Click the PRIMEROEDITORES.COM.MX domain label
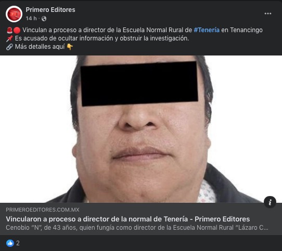This screenshot has width=282, height=251. coord(43,210)
